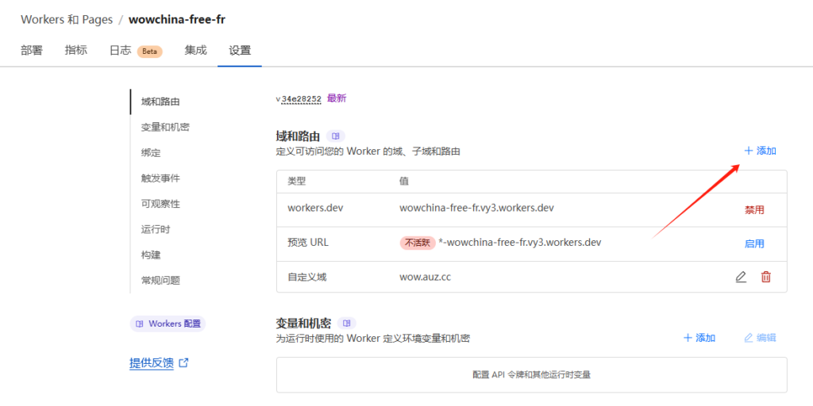
Task: Delete custom domain wow.auz.cc with trash icon
Action: click(766, 277)
